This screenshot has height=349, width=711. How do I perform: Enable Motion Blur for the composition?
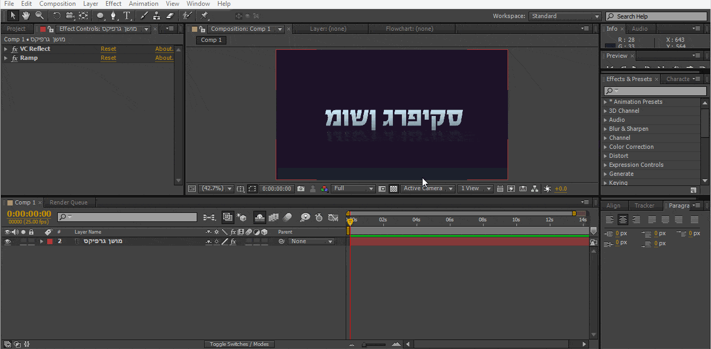click(287, 217)
